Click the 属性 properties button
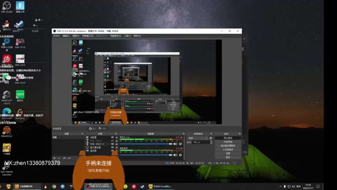This screenshot has height=190, width=337. click(92, 129)
